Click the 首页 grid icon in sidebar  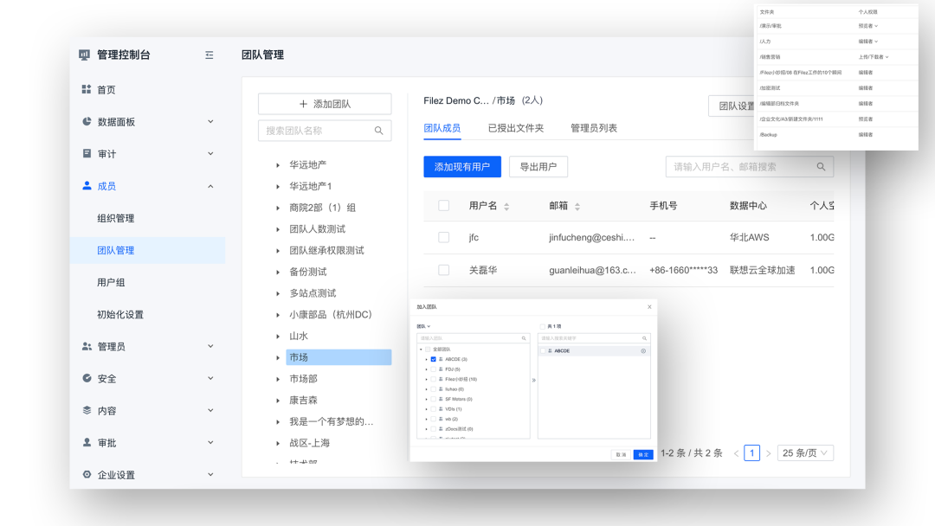[x=87, y=89]
